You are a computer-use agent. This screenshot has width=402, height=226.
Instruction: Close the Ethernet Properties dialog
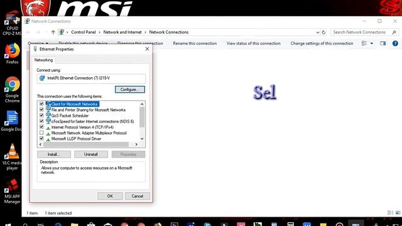(147, 49)
